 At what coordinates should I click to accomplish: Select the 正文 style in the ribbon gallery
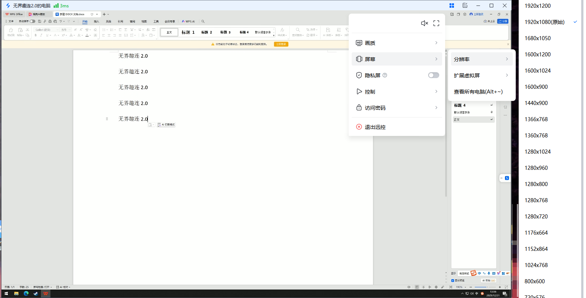169,32
